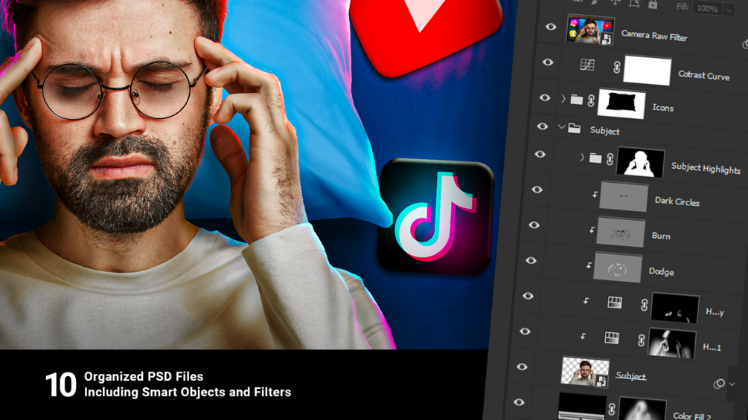Click the Dark Circles layer name
This screenshot has height=420, width=748.
(677, 201)
